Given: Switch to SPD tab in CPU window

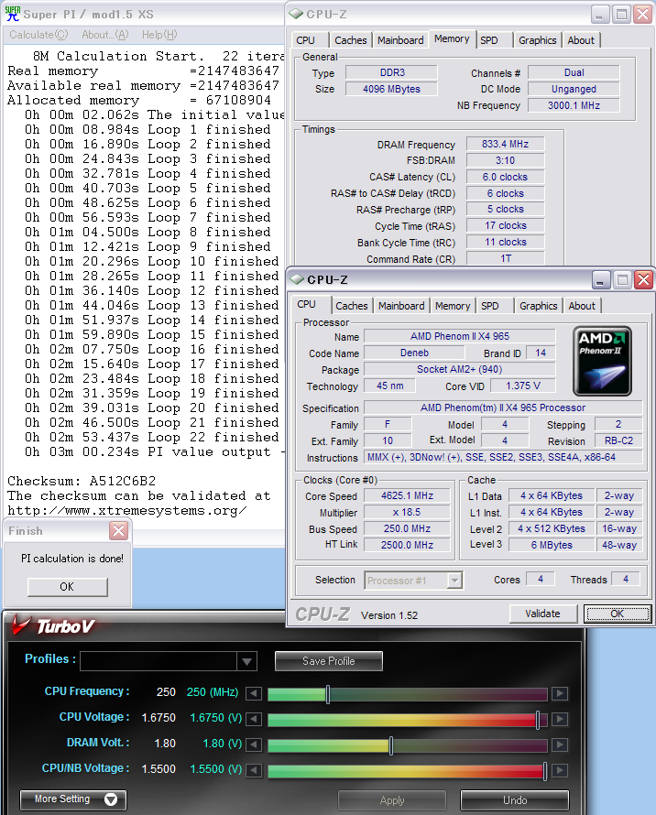Looking at the screenshot, I should [490, 306].
